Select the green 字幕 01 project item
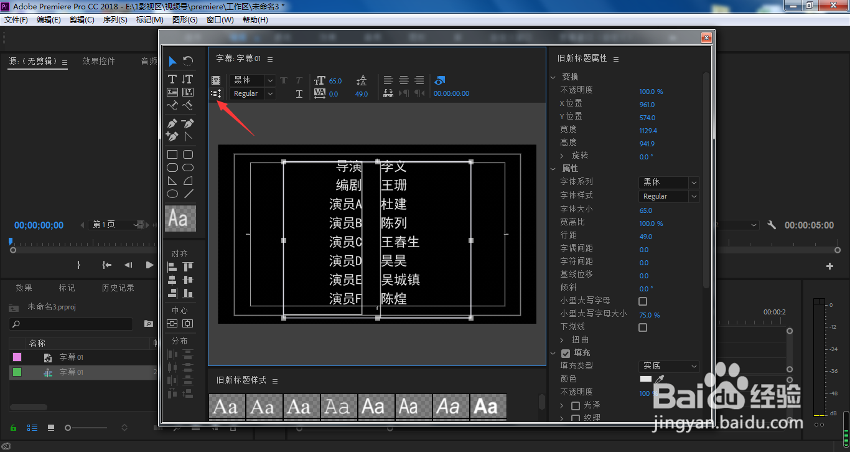 click(x=83, y=372)
